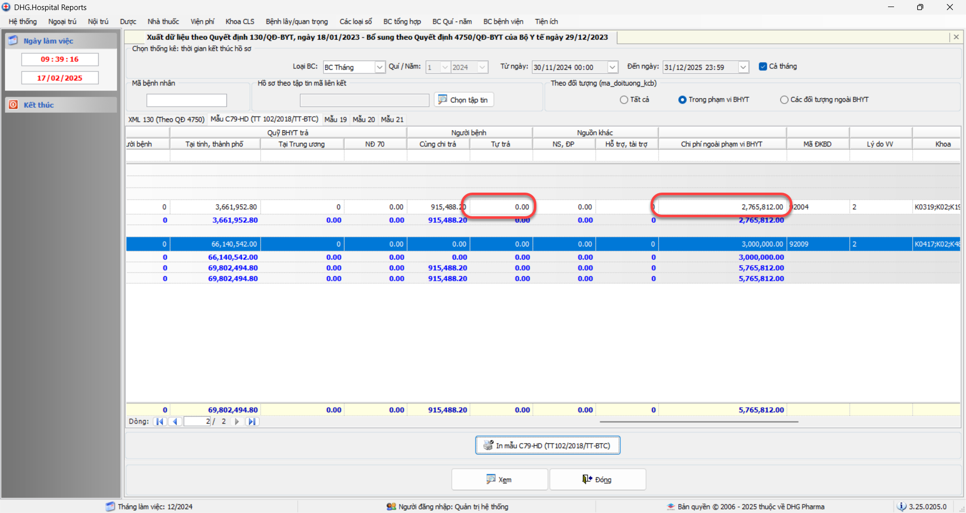Image resolution: width=966 pixels, height=513 pixels.
Task: Switch to the Mẫu 20 tab
Action: pos(364,119)
